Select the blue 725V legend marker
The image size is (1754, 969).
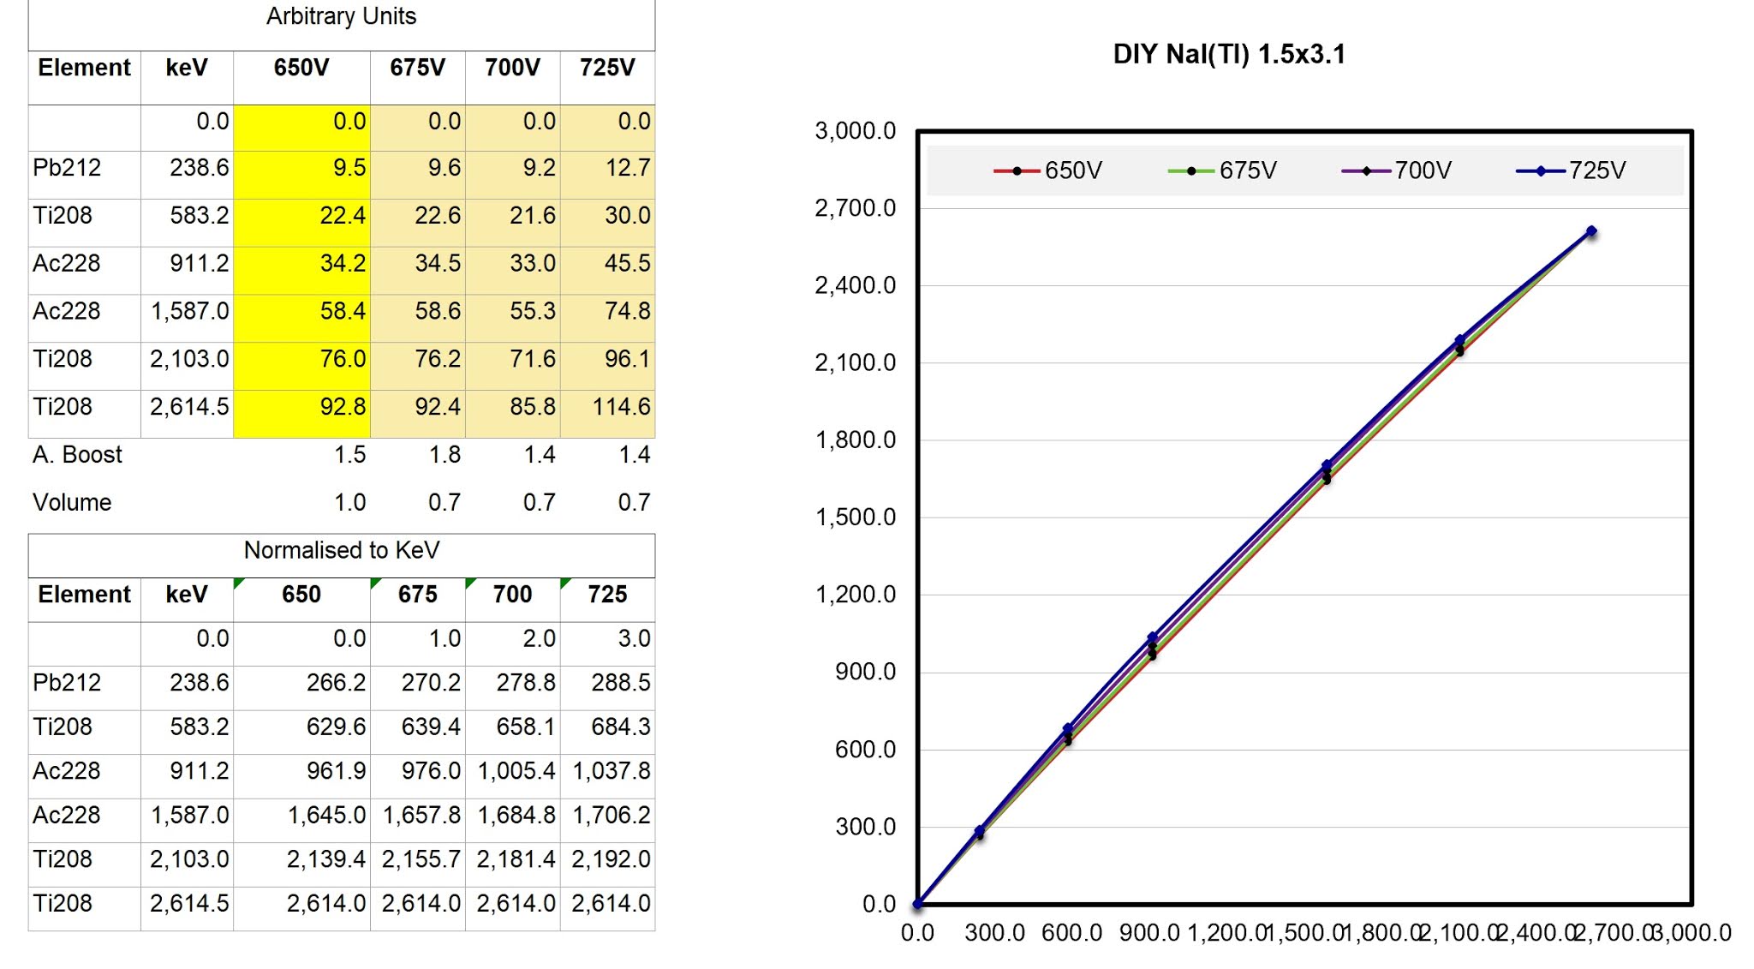[1542, 170]
